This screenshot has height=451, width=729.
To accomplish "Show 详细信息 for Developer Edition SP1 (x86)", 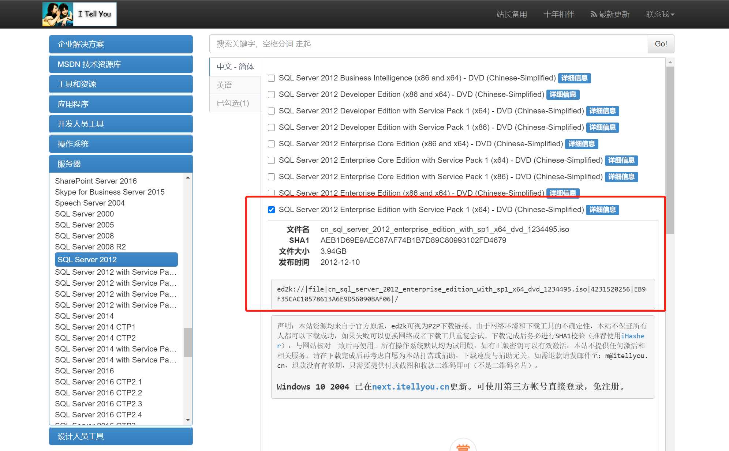I will click(602, 127).
